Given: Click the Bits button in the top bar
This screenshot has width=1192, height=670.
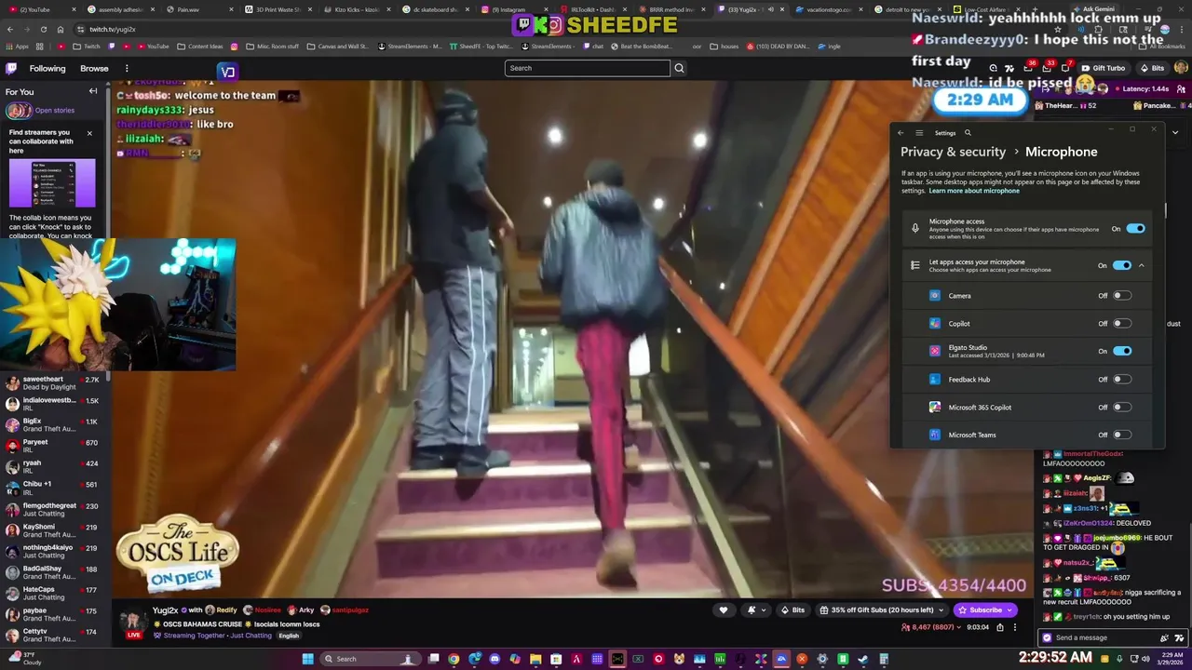Looking at the screenshot, I should [1153, 68].
